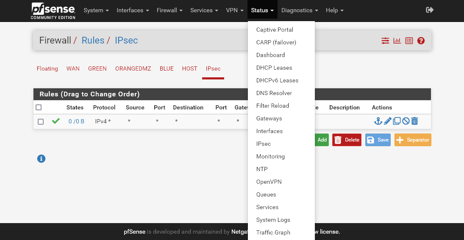
Task: Check the IPv4 rule row checkbox
Action: point(41,122)
